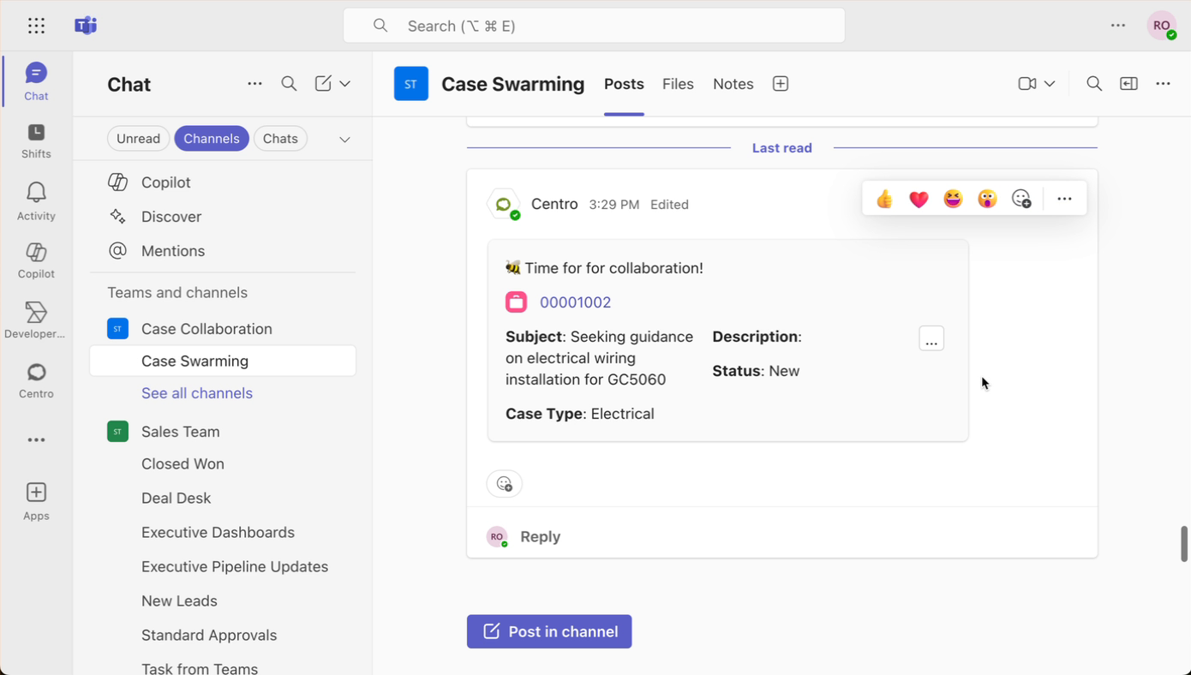Select the Channels filter pill
The width and height of the screenshot is (1191, 675).
(212, 139)
